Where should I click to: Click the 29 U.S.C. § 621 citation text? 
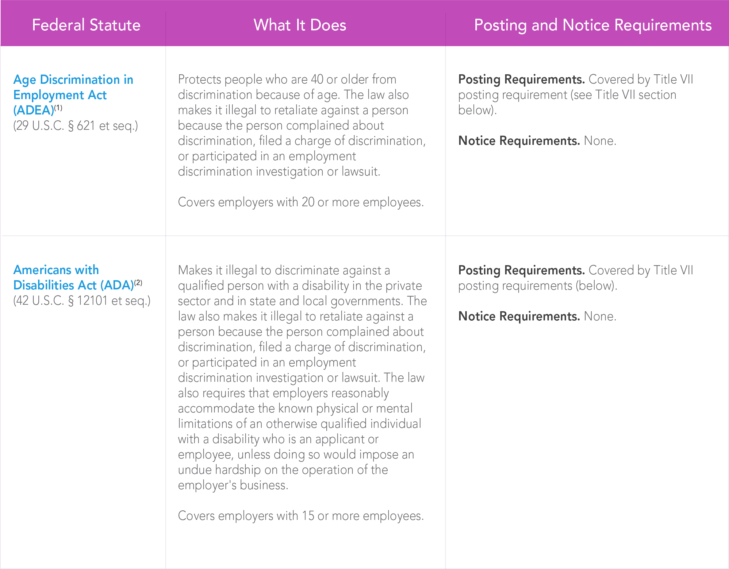pyautogui.click(x=75, y=126)
